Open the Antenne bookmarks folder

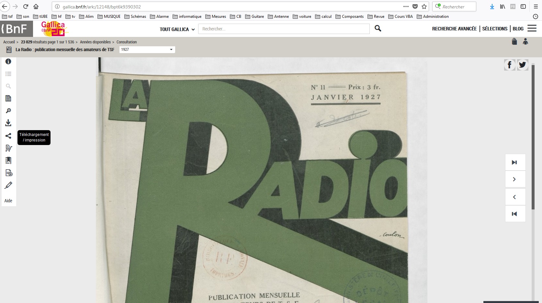(x=278, y=17)
